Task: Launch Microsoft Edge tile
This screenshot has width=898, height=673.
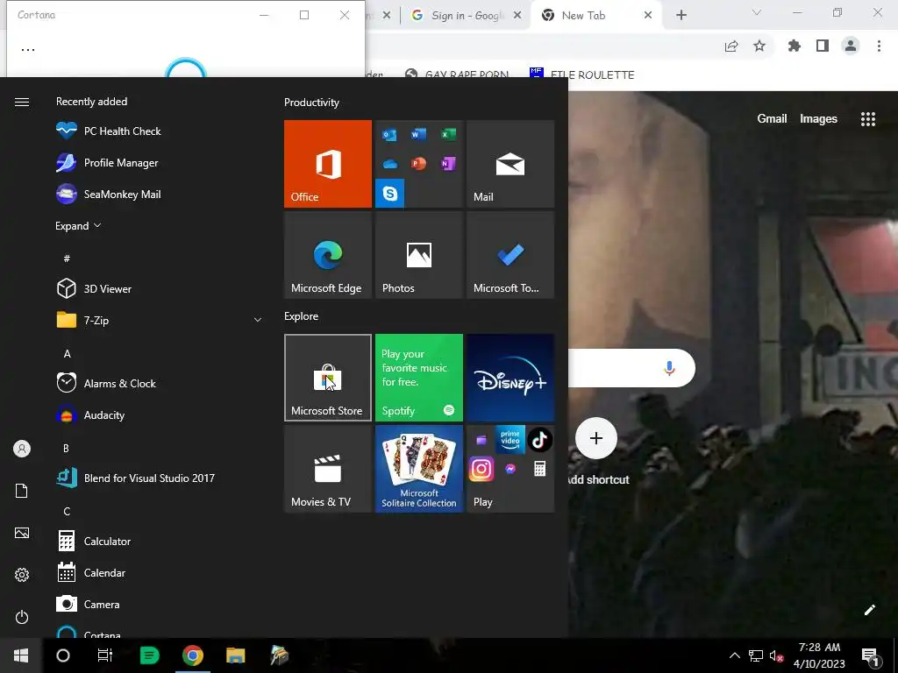Action: (328, 255)
